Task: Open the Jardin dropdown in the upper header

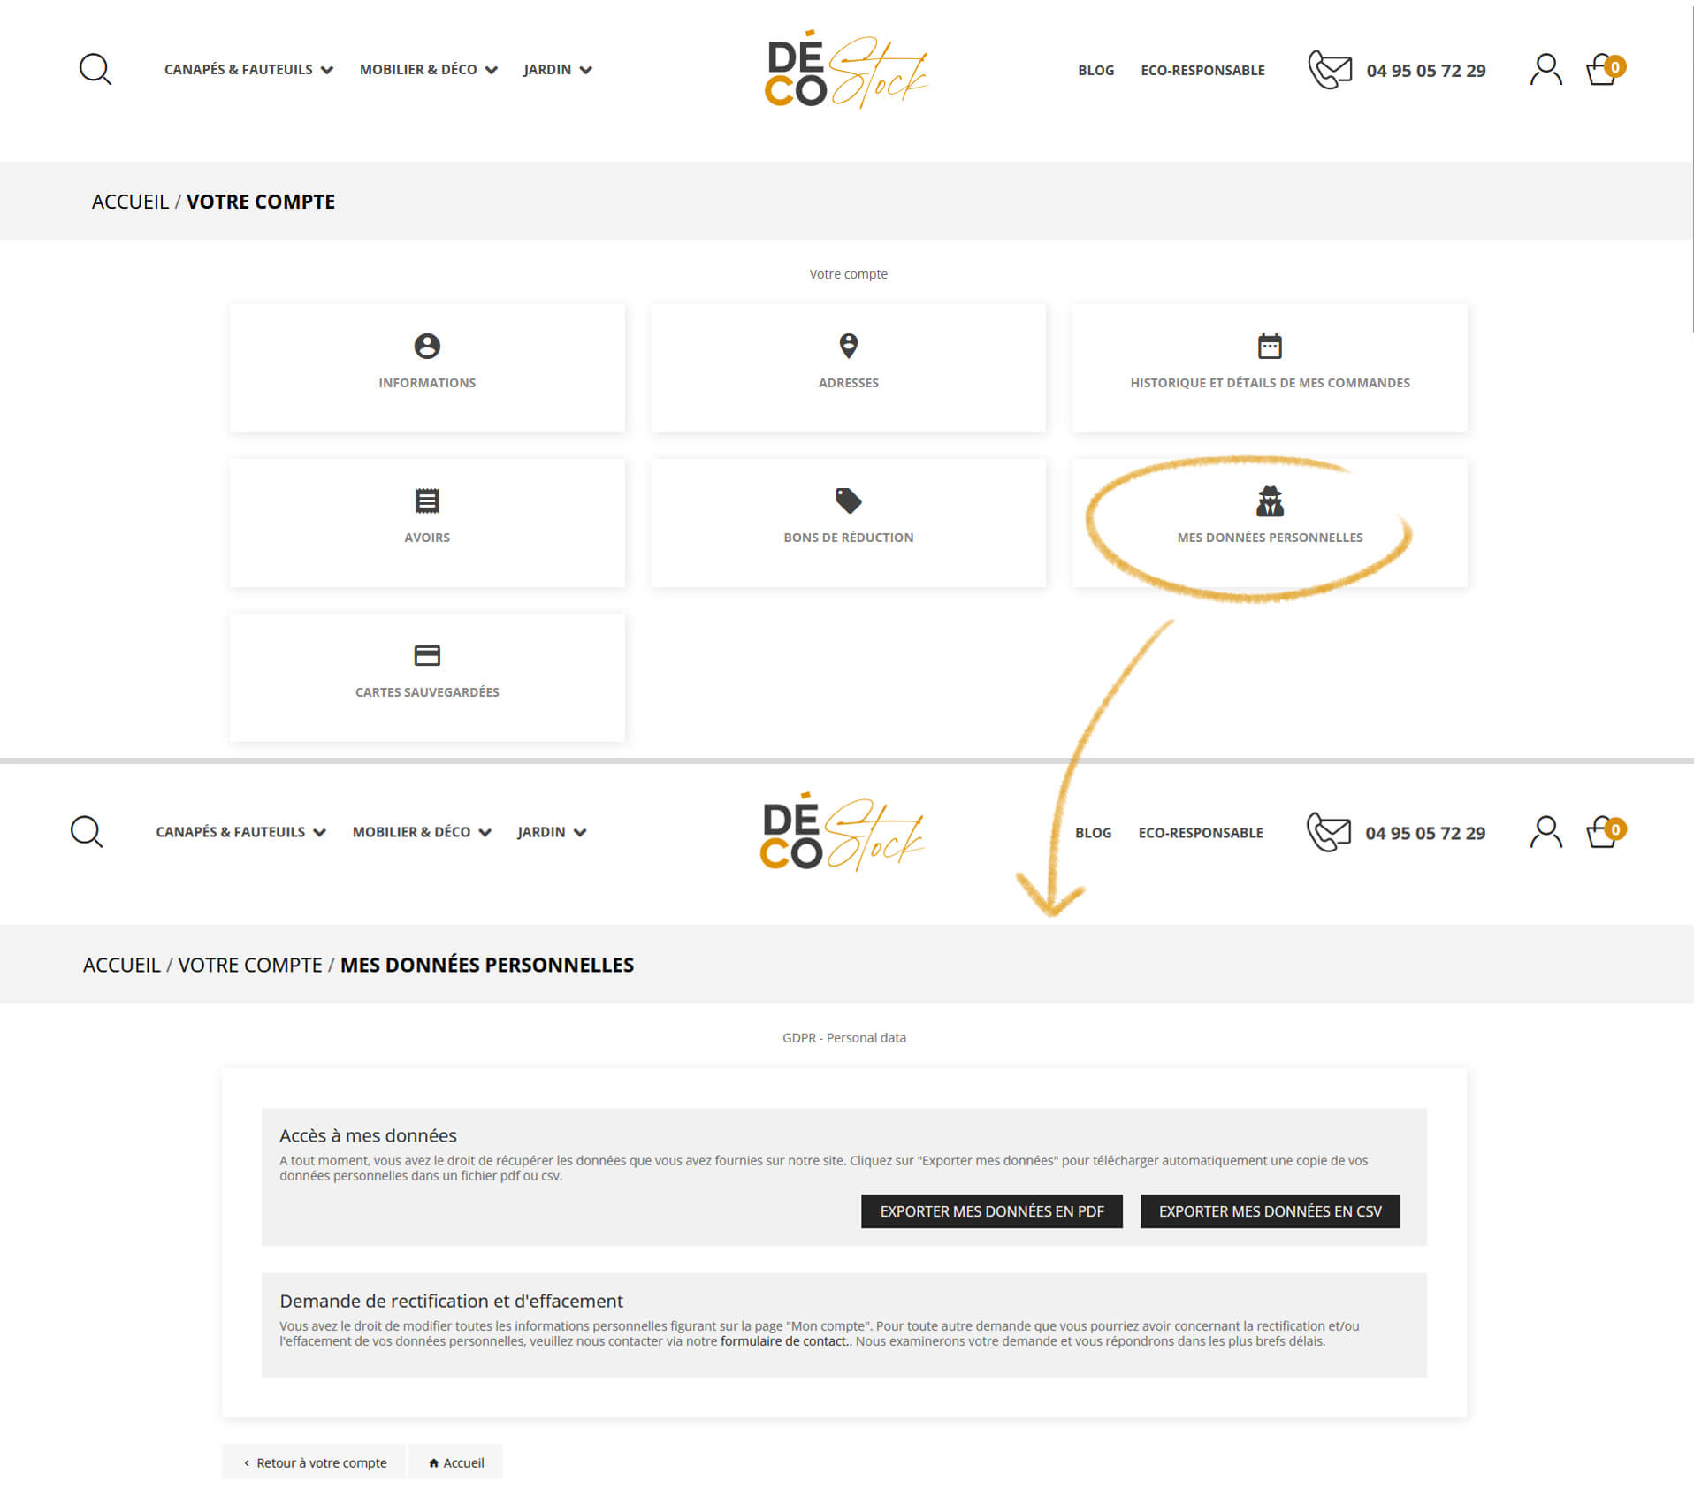Action: pyautogui.click(x=557, y=70)
